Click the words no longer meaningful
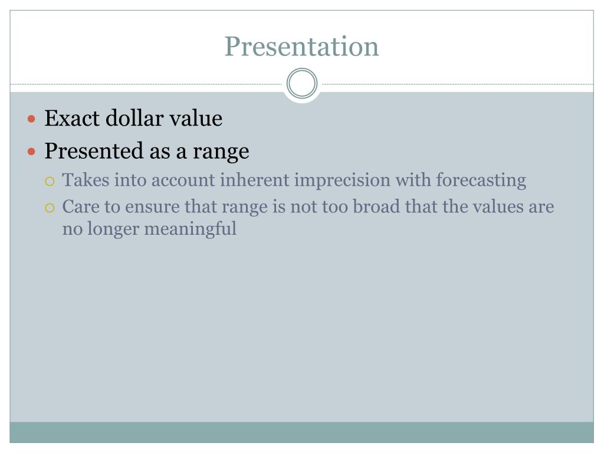This screenshot has width=604, height=453. point(149,229)
